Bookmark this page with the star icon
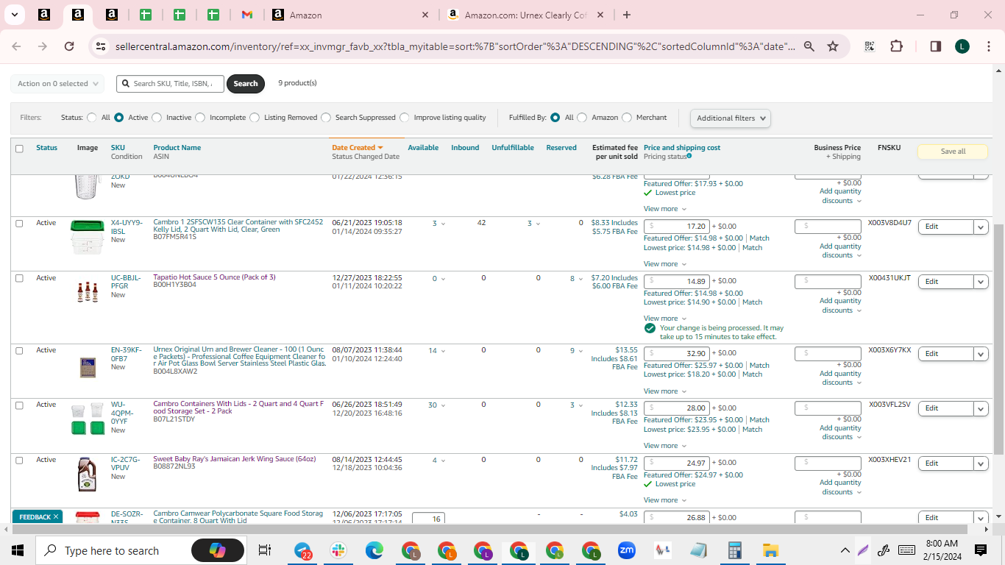 tap(833, 46)
